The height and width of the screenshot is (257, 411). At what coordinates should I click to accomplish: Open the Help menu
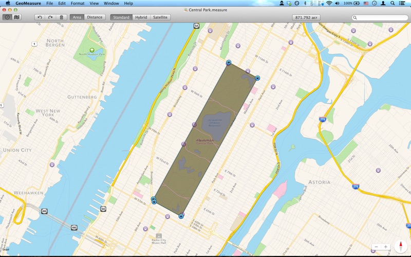pos(128,4)
